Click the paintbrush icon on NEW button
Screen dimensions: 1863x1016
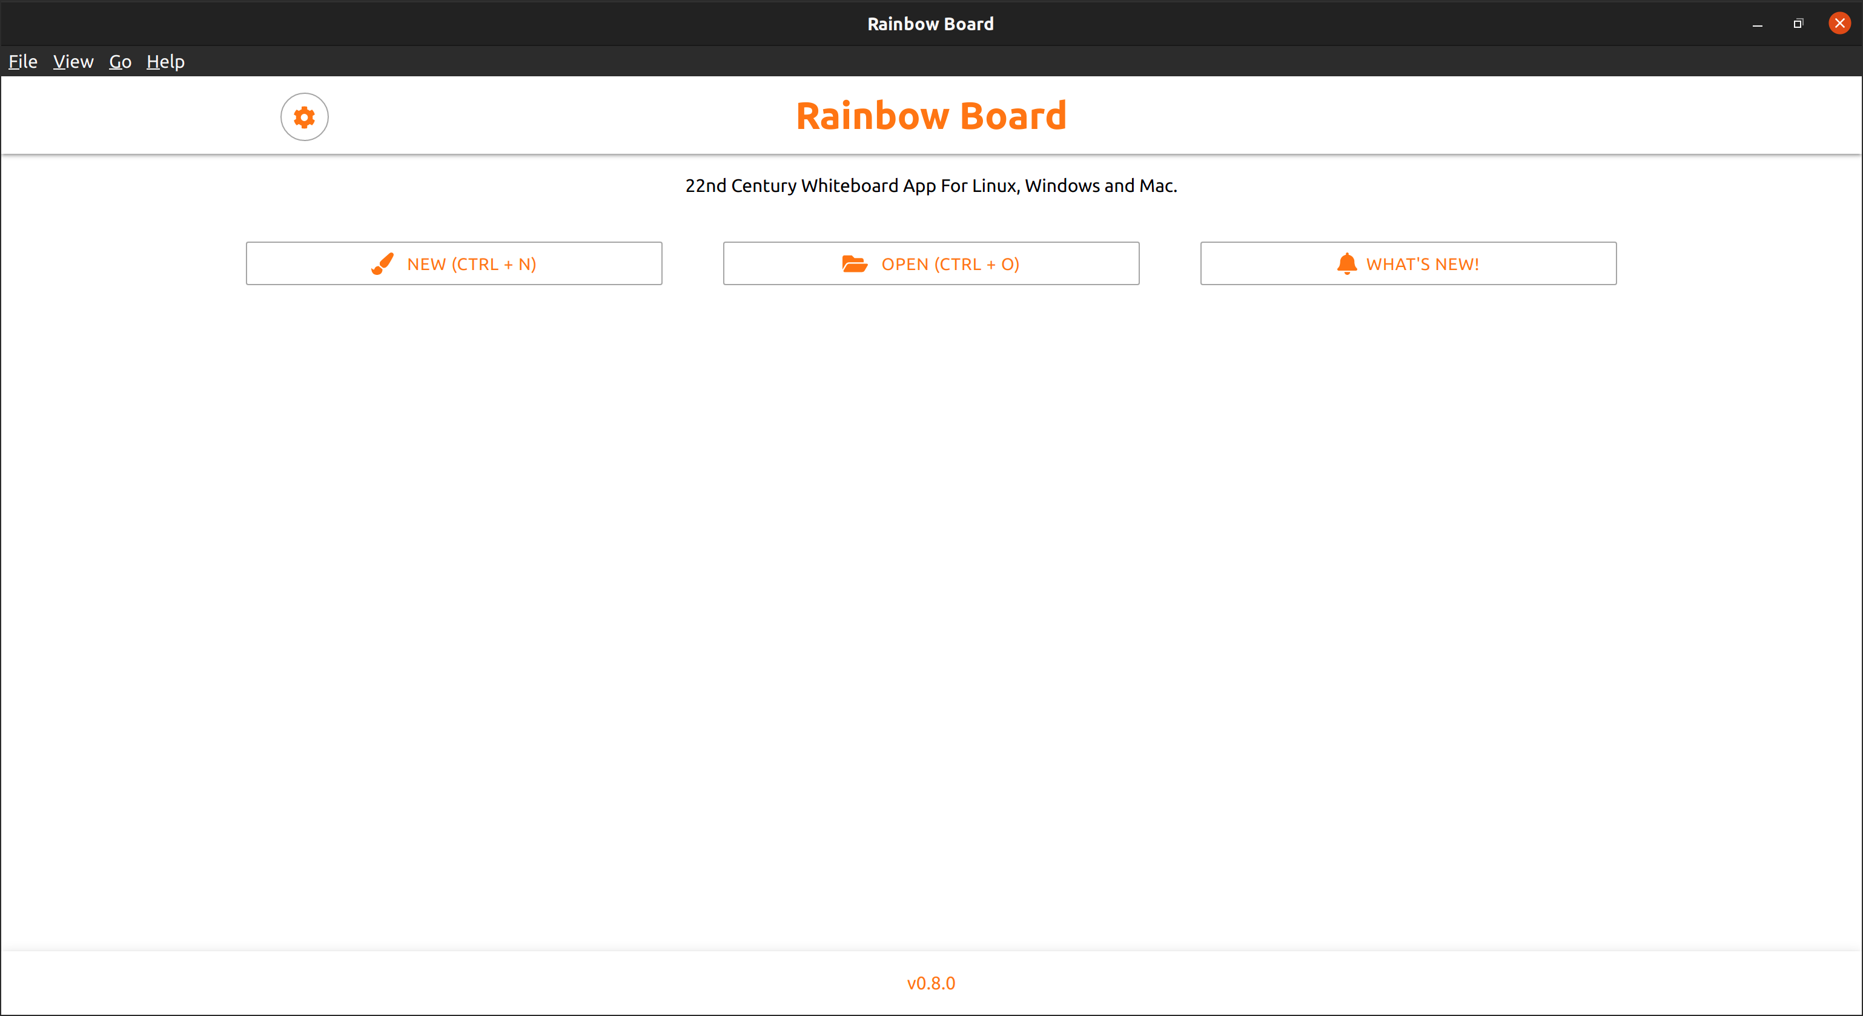(x=382, y=264)
